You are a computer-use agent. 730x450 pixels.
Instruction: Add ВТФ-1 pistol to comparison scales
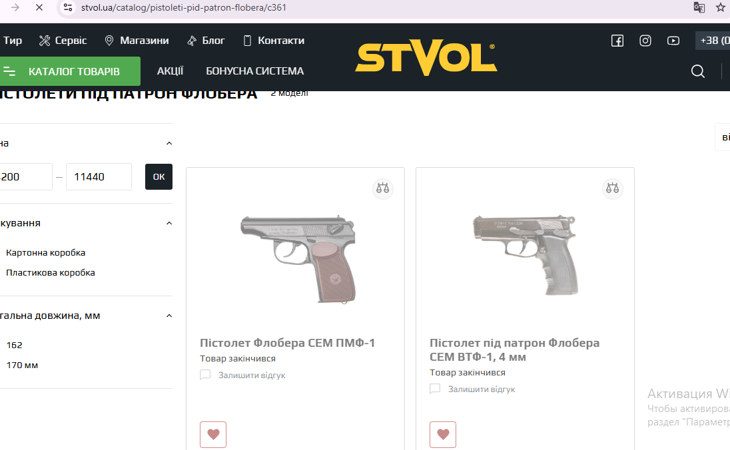point(613,188)
